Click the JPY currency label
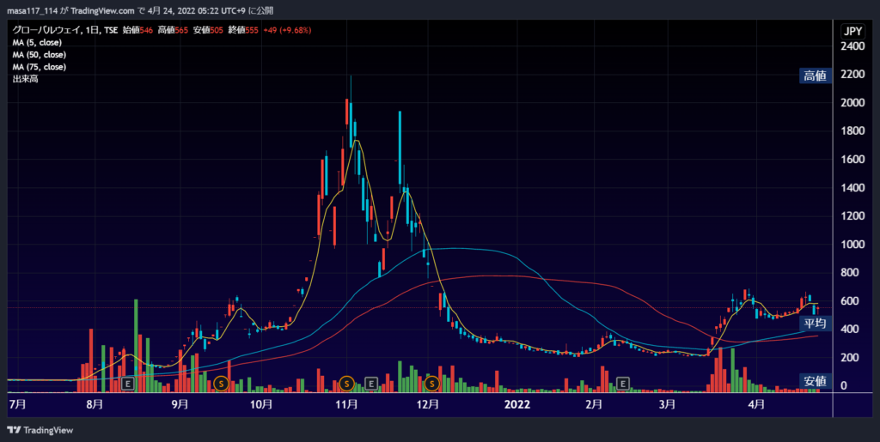This screenshot has height=442, width=880. pyautogui.click(x=852, y=32)
